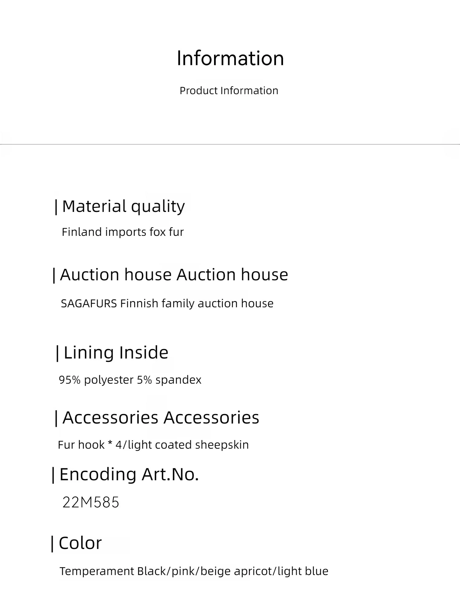Click the light blue color name
This screenshot has width=460, height=606.
303,571
